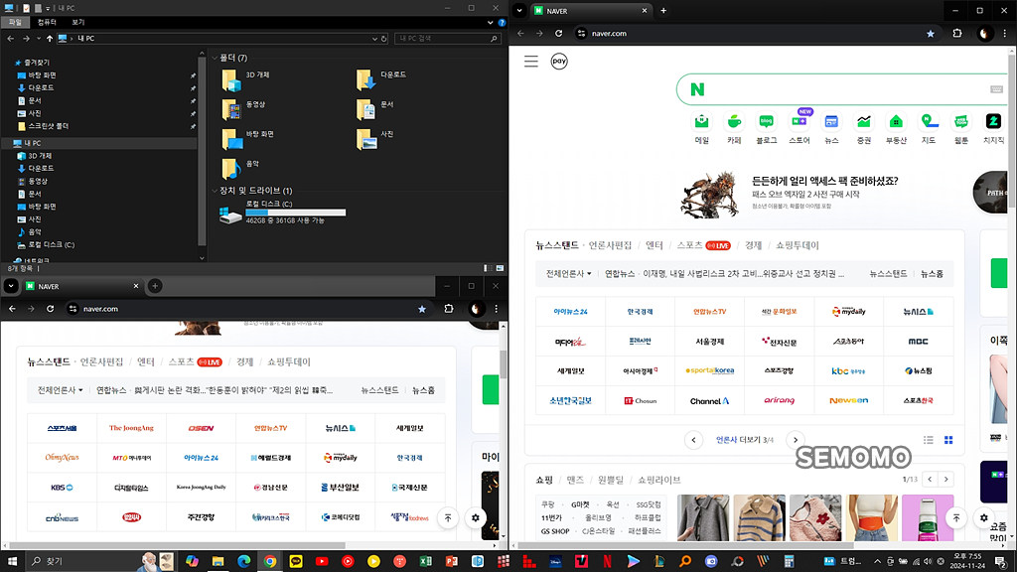The height and width of the screenshot is (572, 1017).
Task: Open 파일 menu in File Explorer
Action: coord(15,22)
